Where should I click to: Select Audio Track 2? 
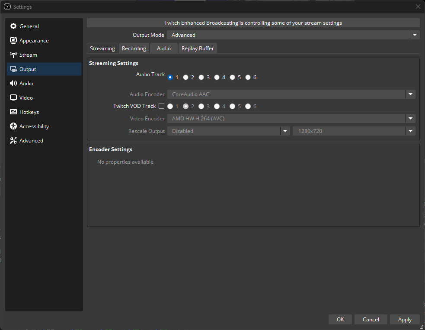[185, 78]
